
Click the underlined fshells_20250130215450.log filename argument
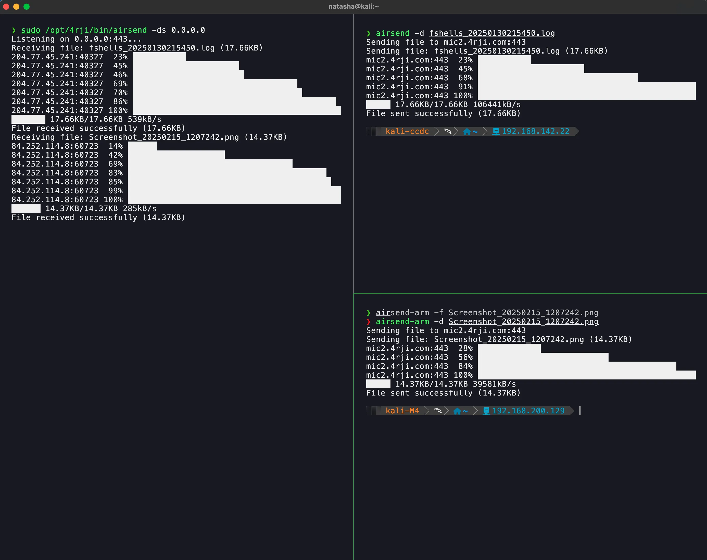(492, 33)
